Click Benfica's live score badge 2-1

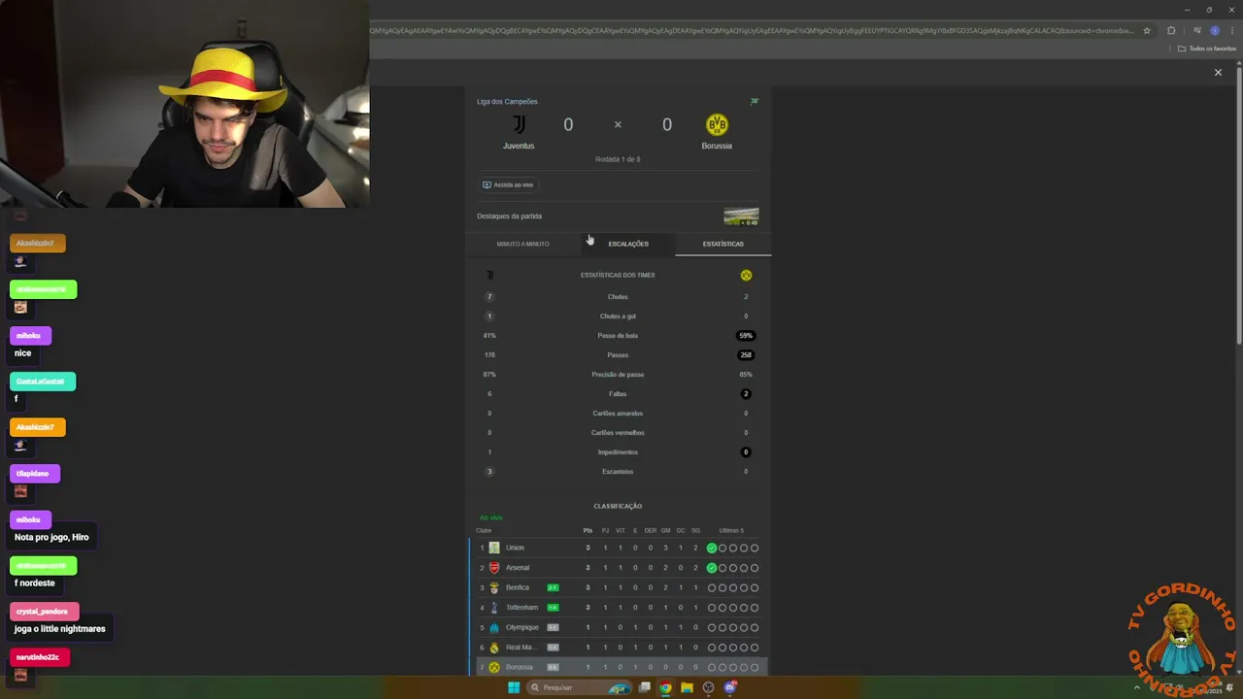tap(553, 587)
